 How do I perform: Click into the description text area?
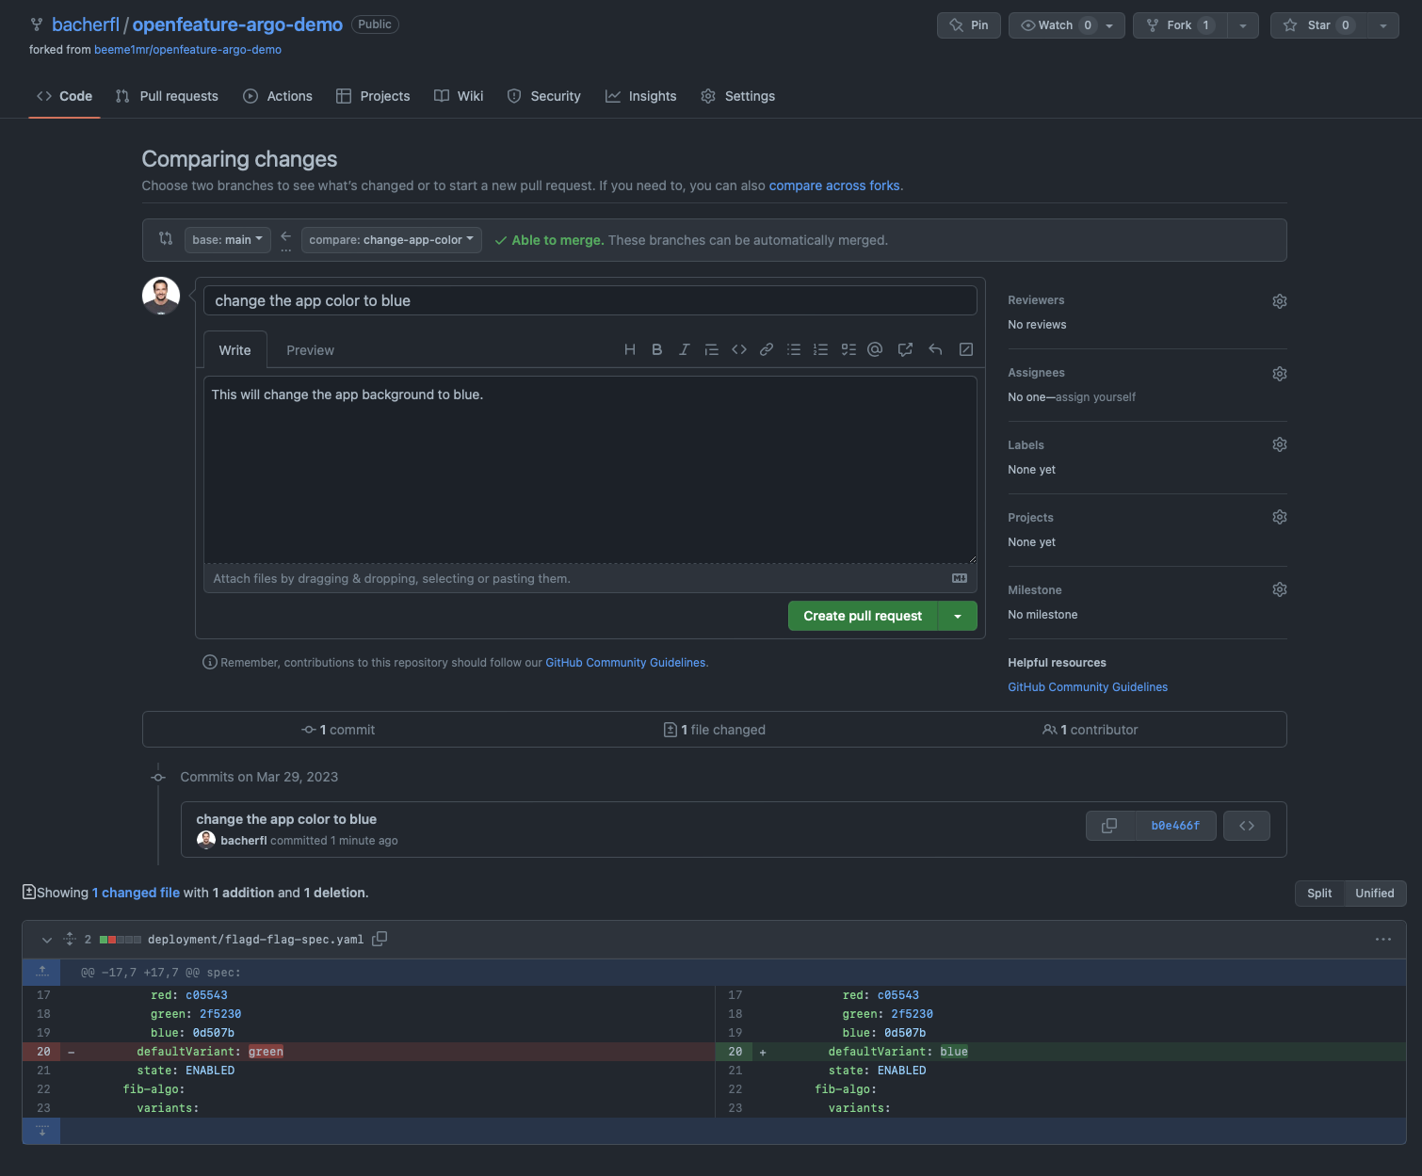pos(590,470)
